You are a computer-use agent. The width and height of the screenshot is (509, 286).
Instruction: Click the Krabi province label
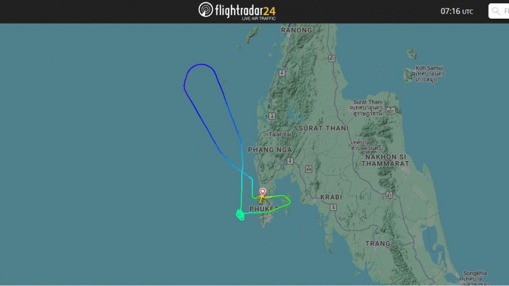(331, 197)
